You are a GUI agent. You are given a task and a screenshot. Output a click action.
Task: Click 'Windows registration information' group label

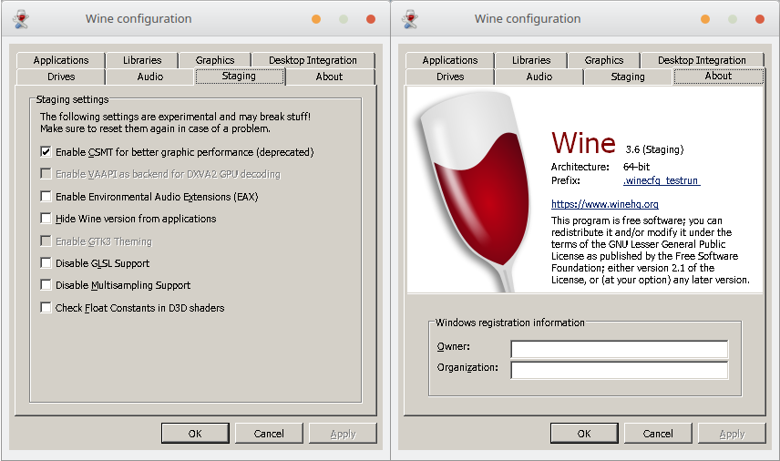pyautogui.click(x=510, y=323)
